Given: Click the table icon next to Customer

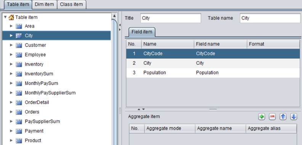Looking at the screenshot, I should click(x=19, y=45).
